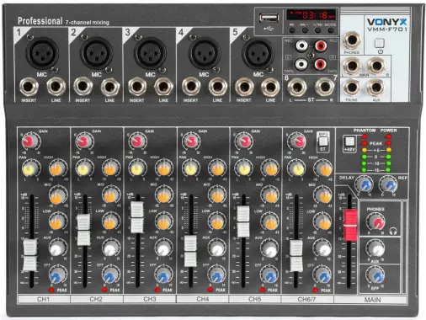
Task: Click the MAIN L output jack
Action: click(x=352, y=66)
